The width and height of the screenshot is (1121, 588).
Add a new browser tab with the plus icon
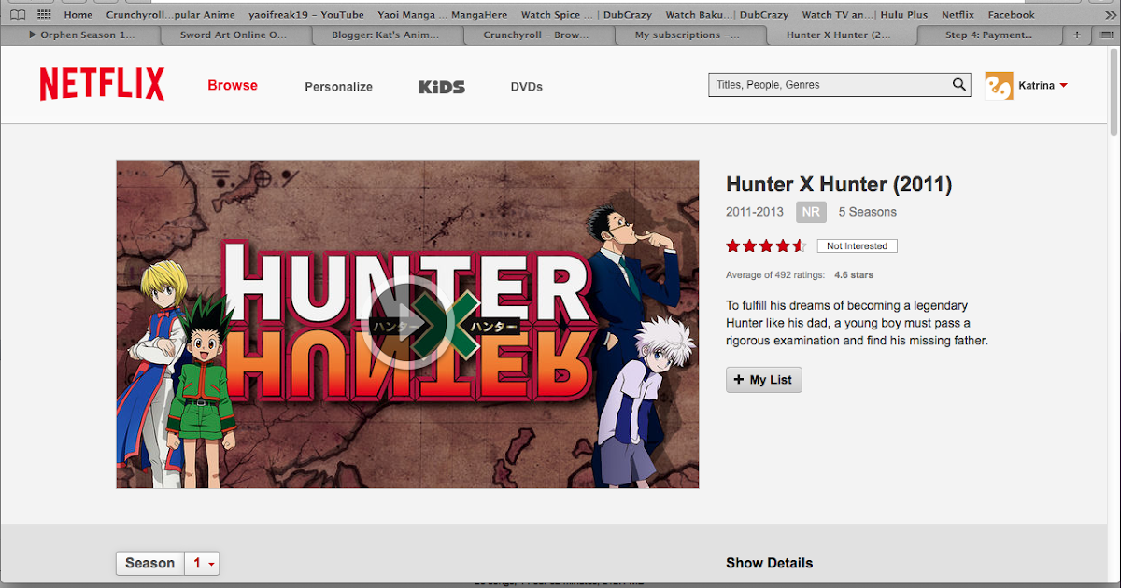(1077, 35)
